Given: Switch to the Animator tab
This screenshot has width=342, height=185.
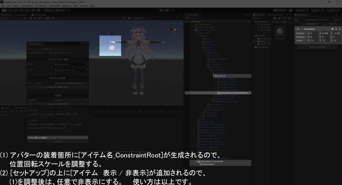Looking at the screenshot, I should tap(21, 15).
